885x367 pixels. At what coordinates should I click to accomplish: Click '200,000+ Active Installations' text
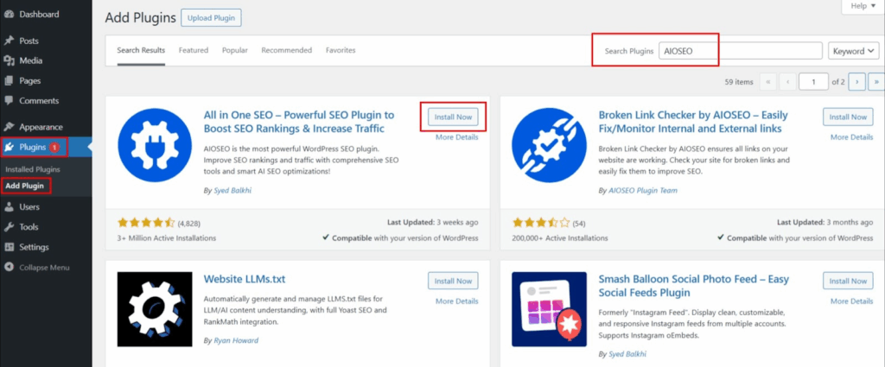(x=560, y=237)
